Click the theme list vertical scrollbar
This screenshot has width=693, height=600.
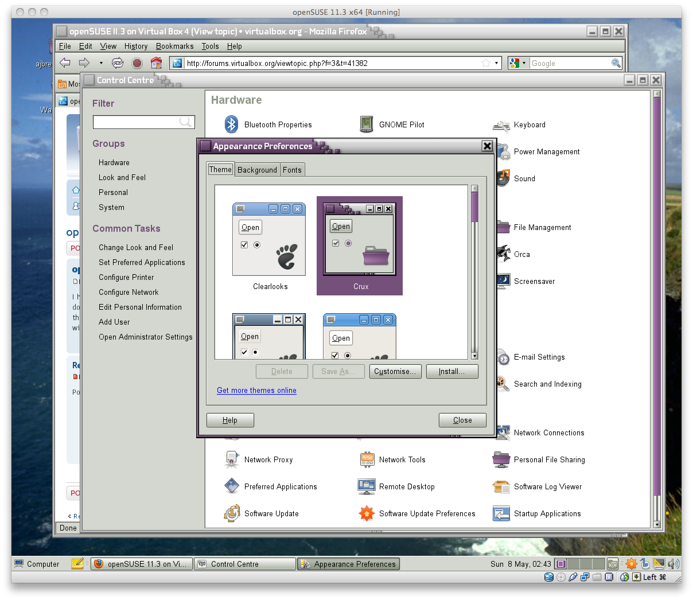474,207
